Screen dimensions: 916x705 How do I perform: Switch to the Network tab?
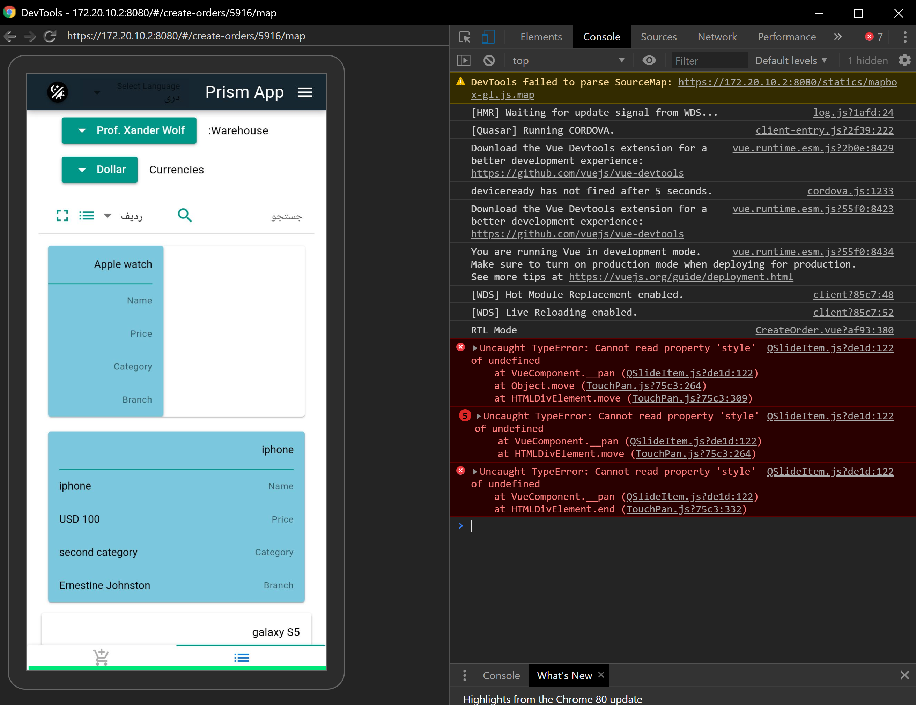click(x=717, y=37)
